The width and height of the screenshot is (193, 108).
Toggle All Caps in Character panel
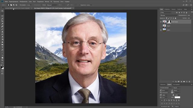point(167,100)
